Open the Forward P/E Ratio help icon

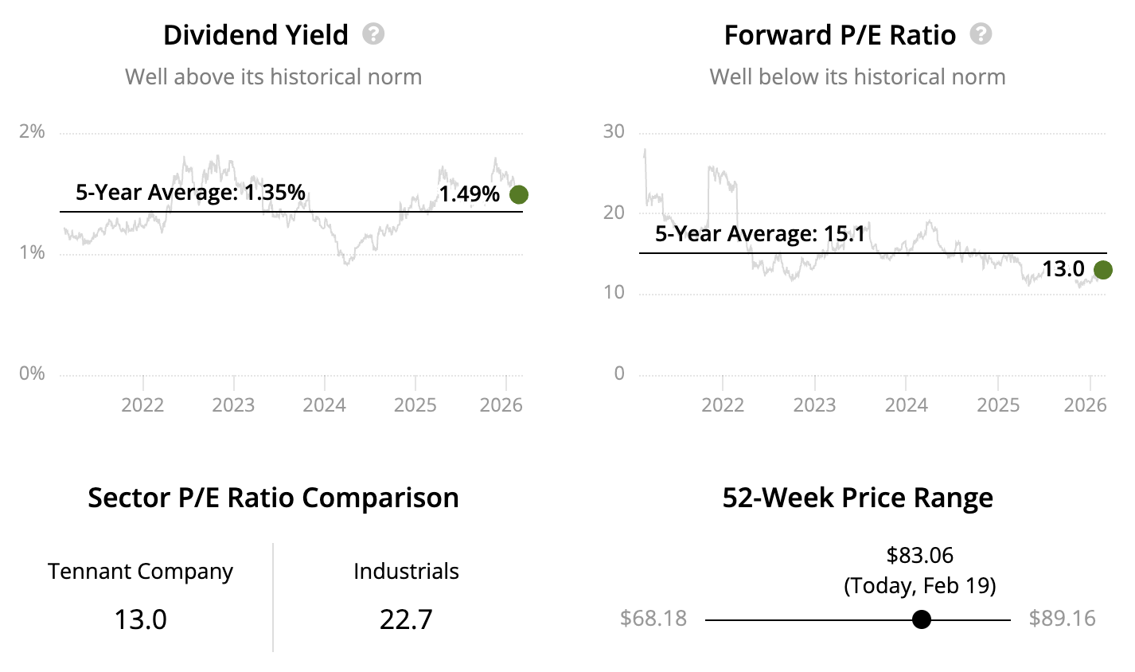tap(981, 34)
